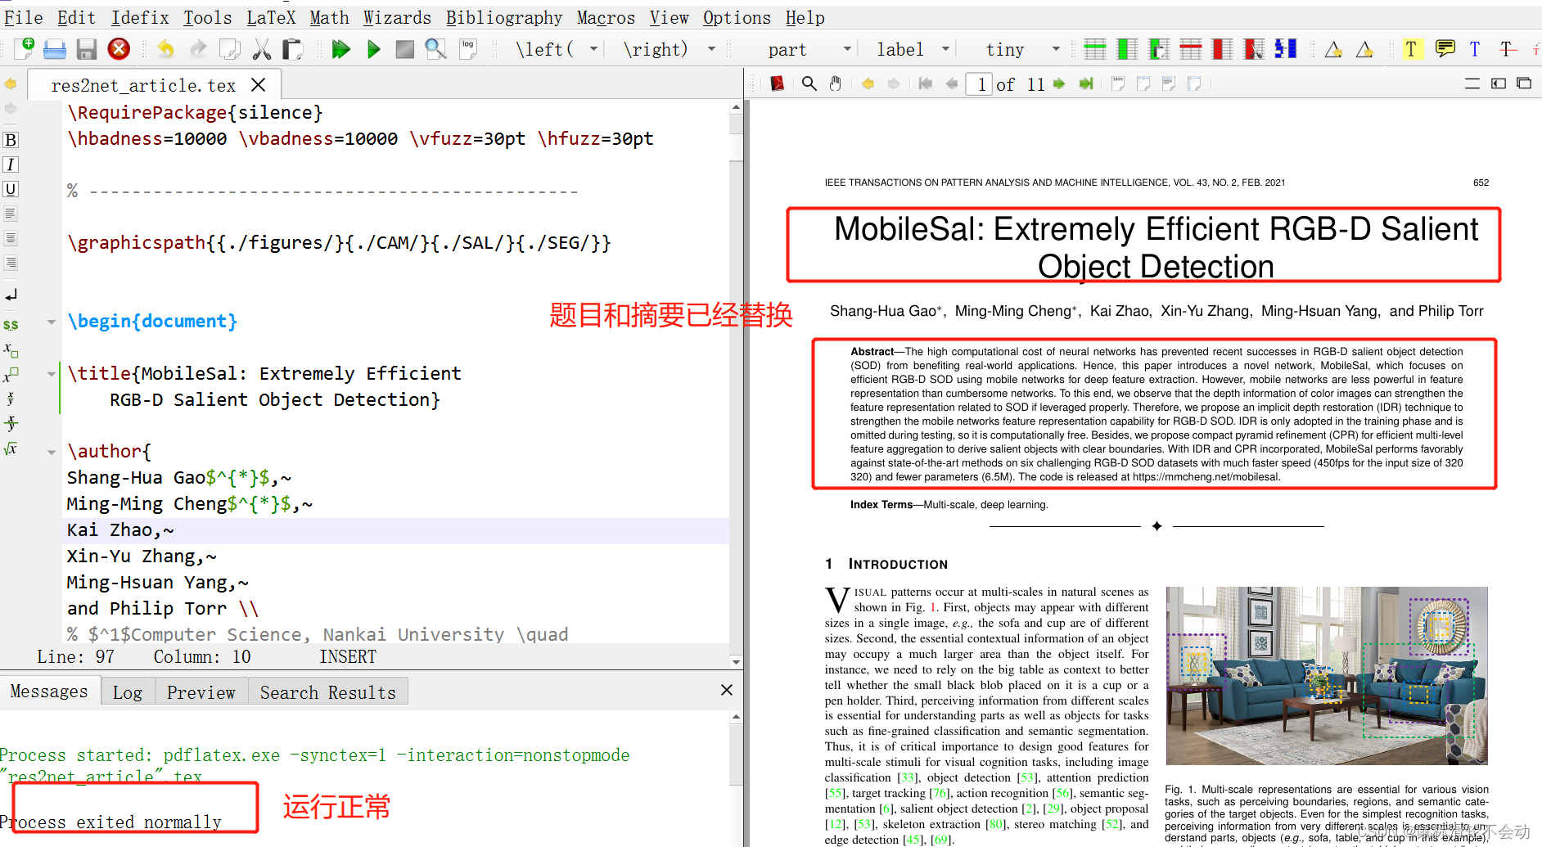1542x847 pixels.
Task: Remove table row with red row icon
Action: (1191, 50)
